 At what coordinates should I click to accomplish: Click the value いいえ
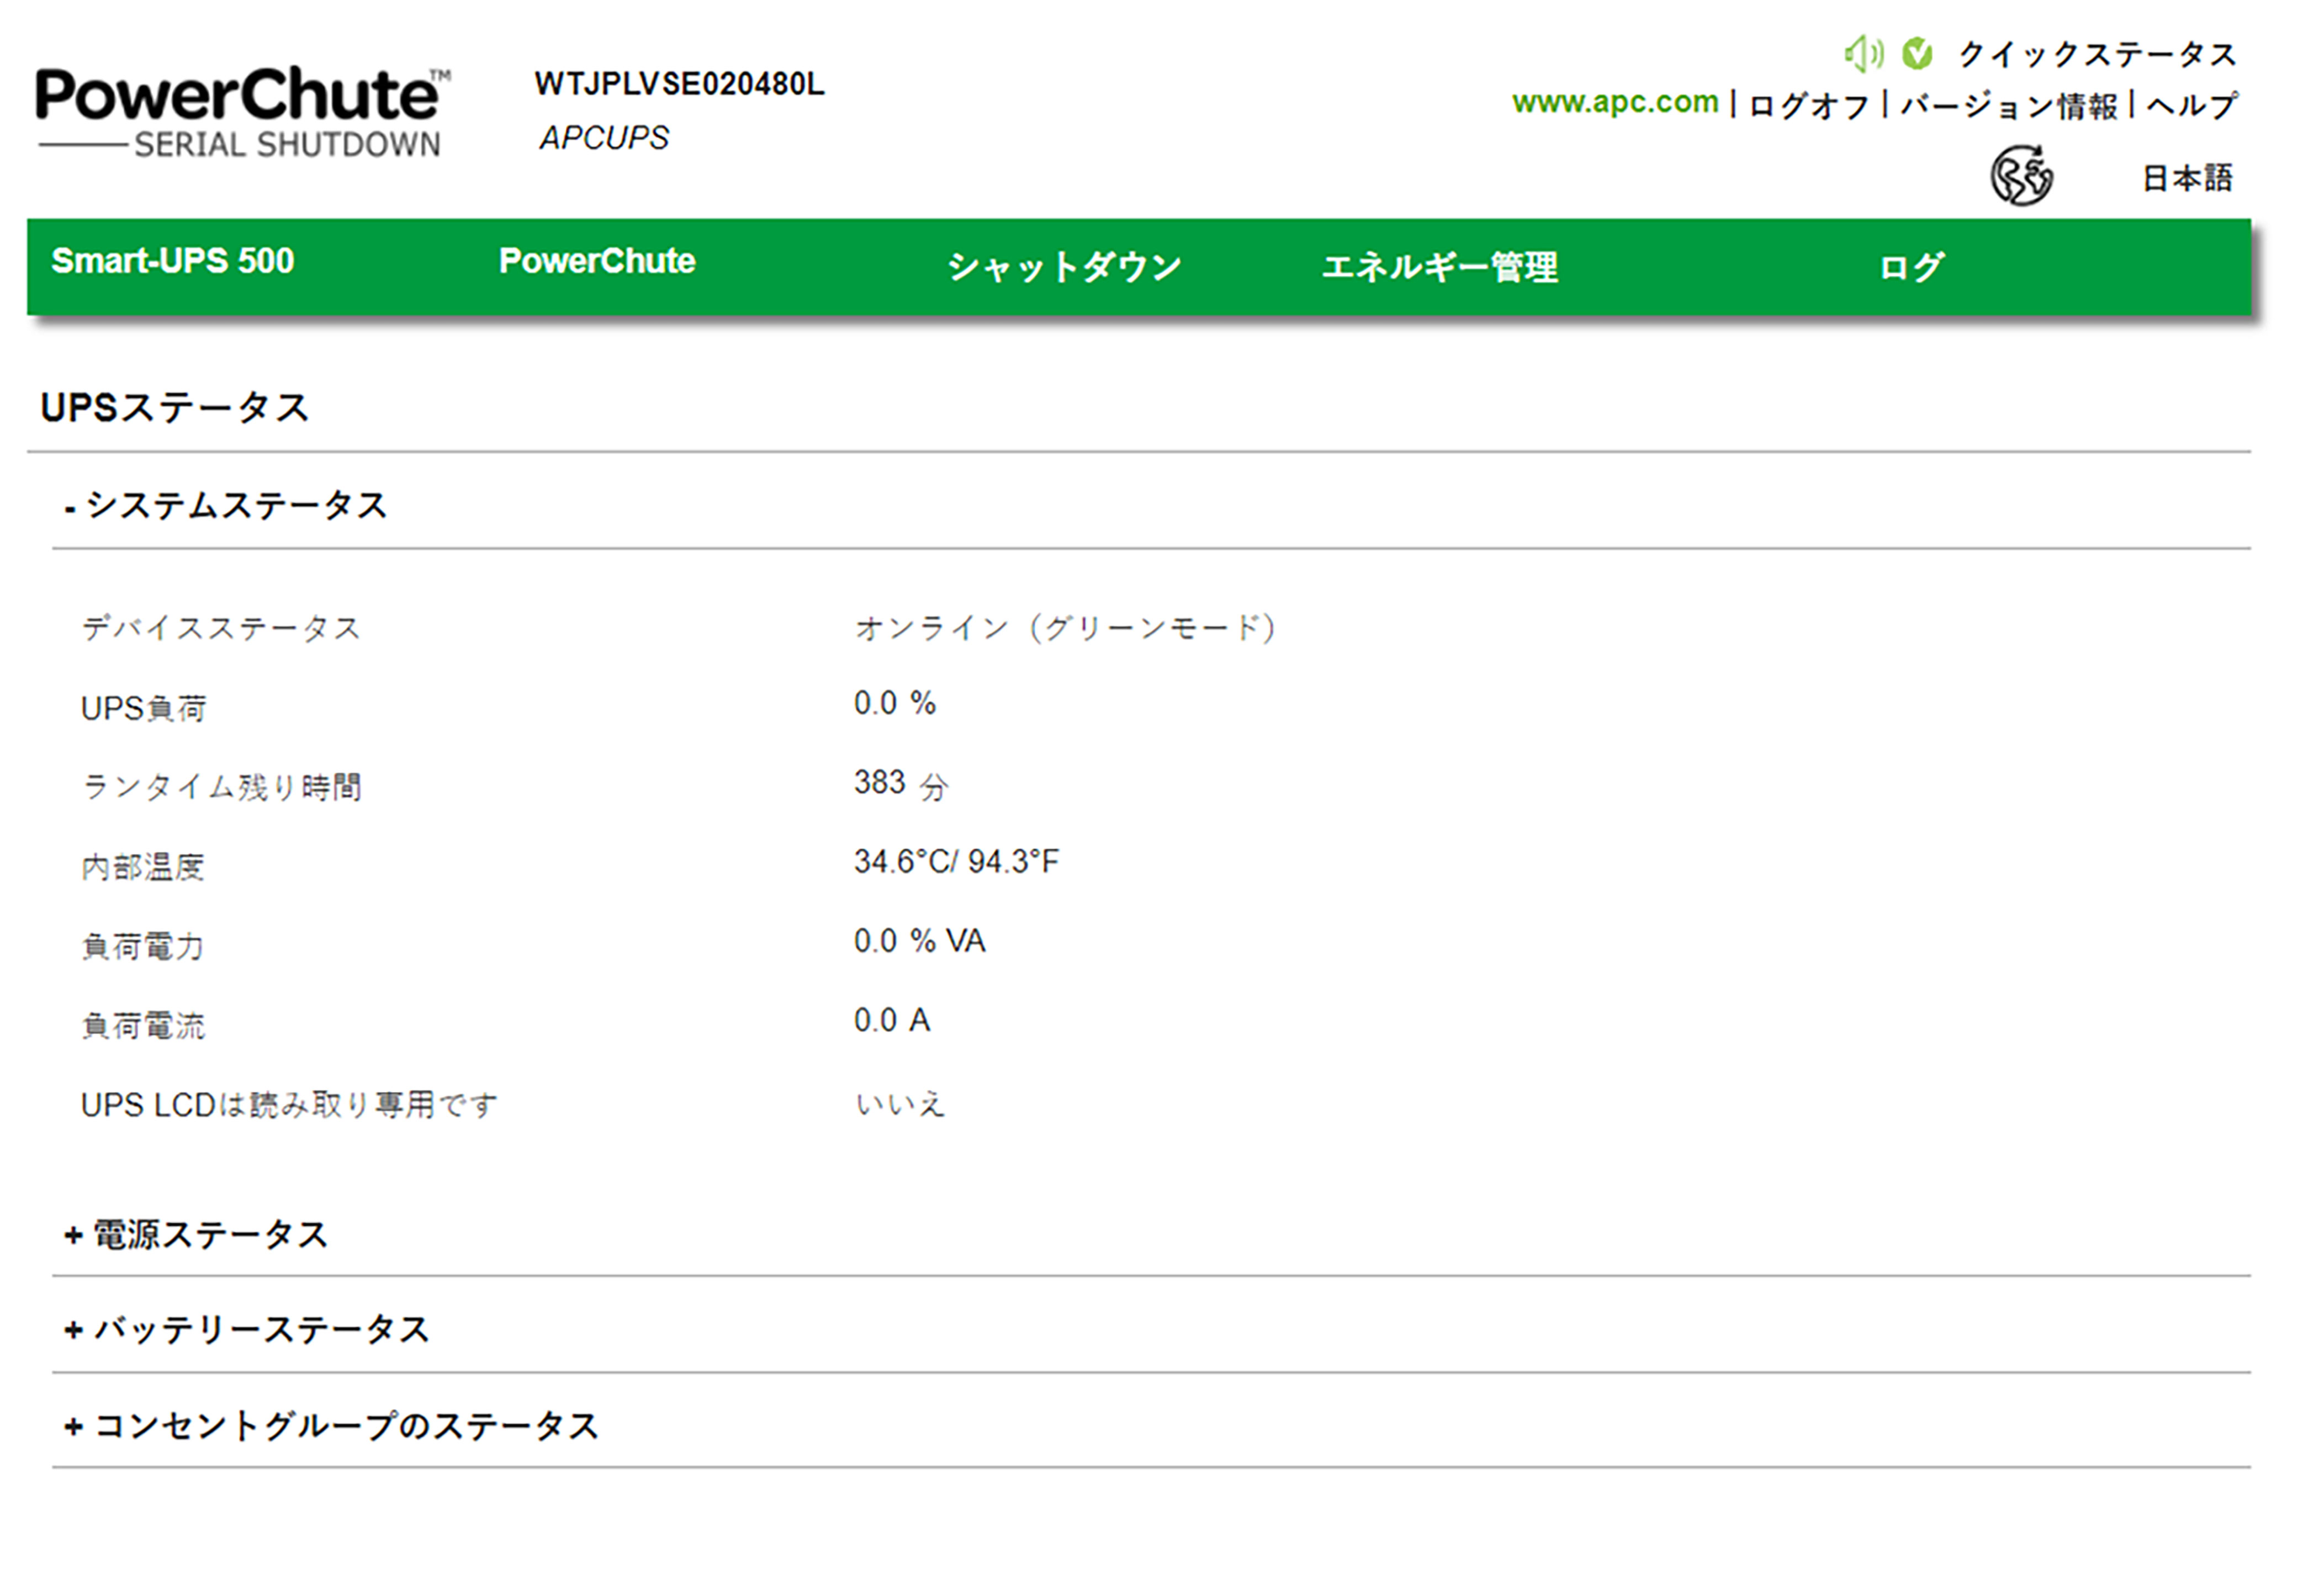(x=900, y=1104)
